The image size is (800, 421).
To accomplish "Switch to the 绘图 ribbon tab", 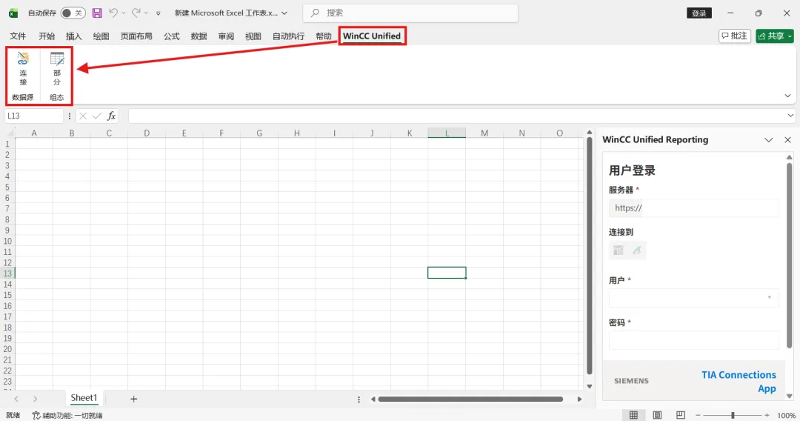I will [101, 36].
